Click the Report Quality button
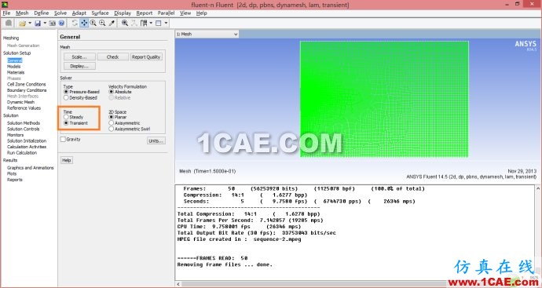Image resolution: width=542 pixels, height=288 pixels. 146,57
